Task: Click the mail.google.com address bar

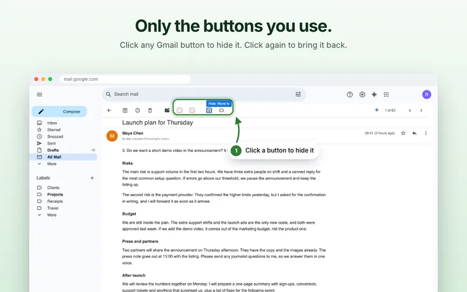Action: (125, 79)
